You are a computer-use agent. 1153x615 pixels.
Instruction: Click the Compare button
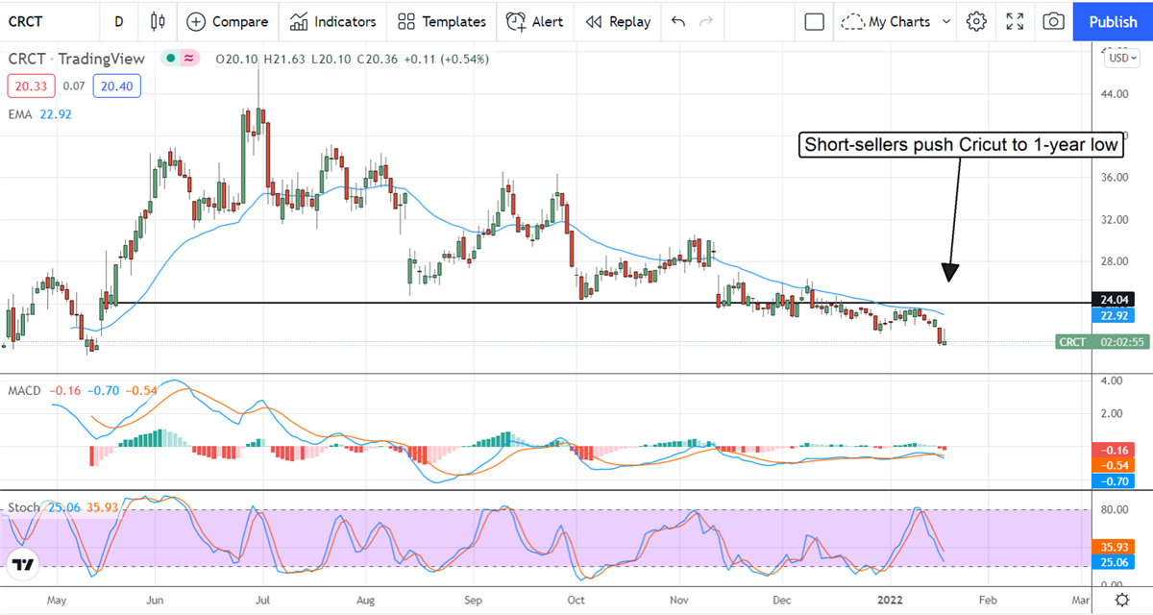[228, 21]
